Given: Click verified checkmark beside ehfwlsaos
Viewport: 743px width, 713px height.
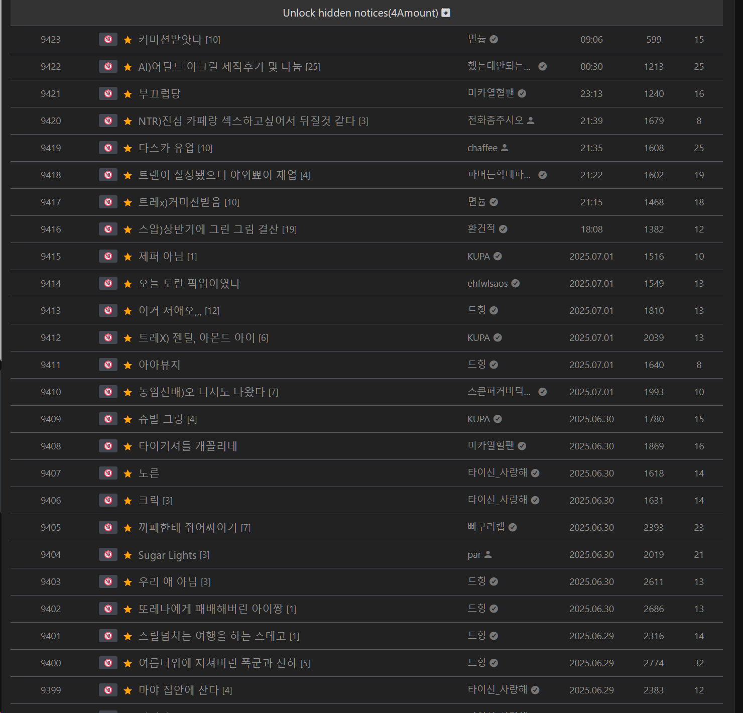Looking at the screenshot, I should pyautogui.click(x=516, y=283).
